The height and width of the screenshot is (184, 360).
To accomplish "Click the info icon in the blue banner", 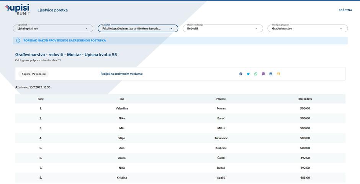I will coord(18,41).
